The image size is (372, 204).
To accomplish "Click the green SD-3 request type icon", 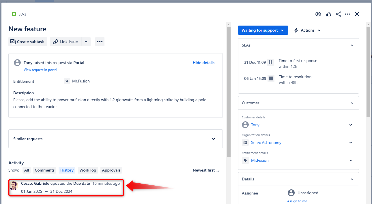I will pos(14,14).
